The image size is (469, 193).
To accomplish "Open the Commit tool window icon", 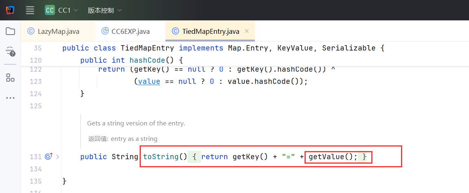I will point(10,51).
